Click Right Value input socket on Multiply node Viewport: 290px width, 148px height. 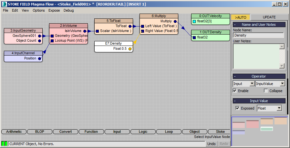point(142,31)
